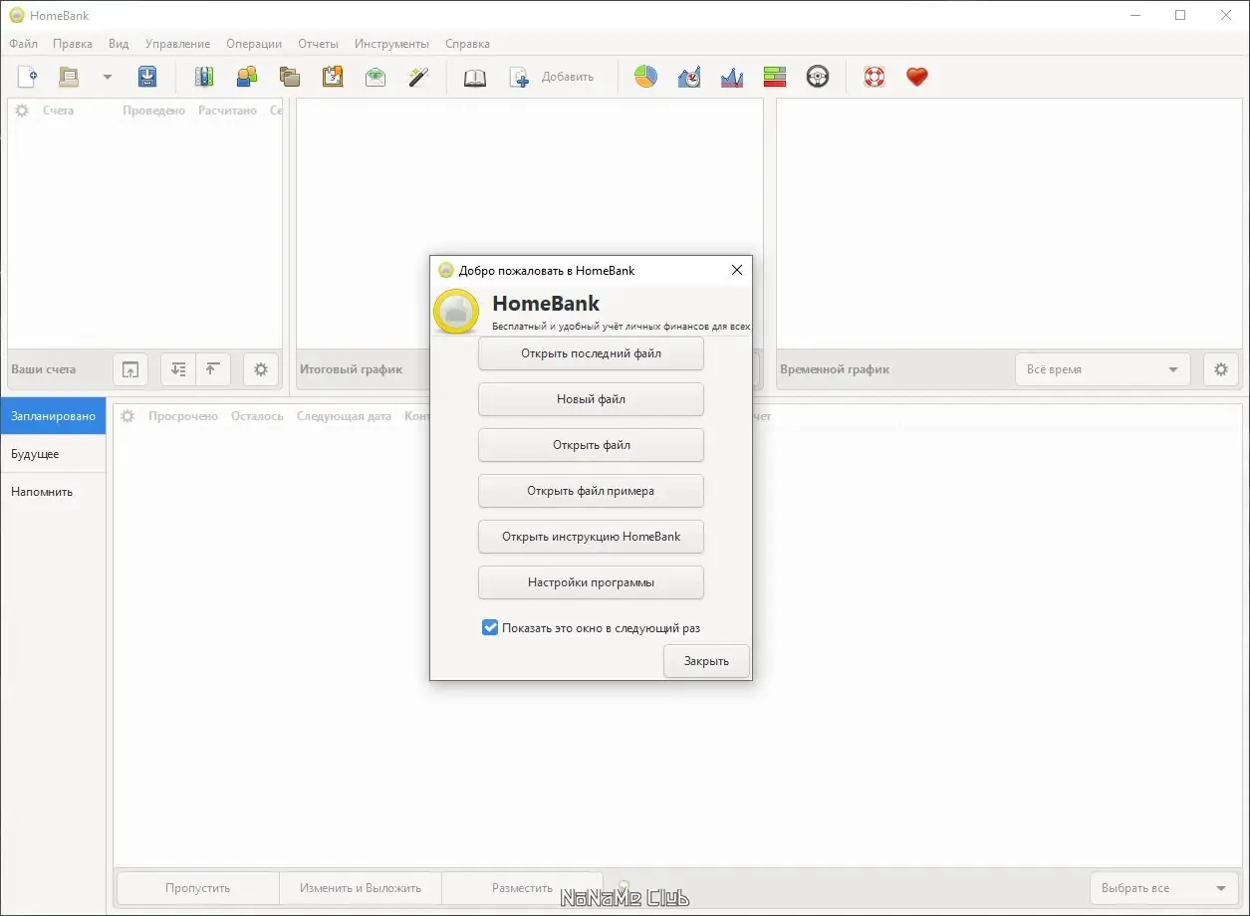1250x916 pixels.
Task: Click the time chart gear settings icon
Action: [1221, 369]
